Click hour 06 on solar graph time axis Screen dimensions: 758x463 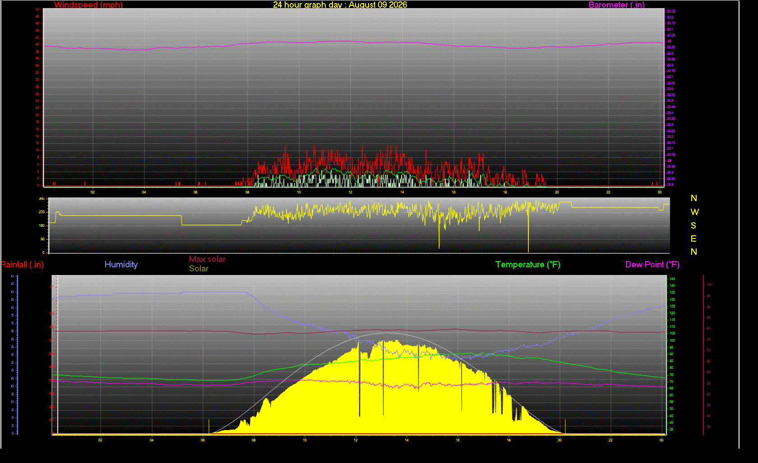click(203, 440)
